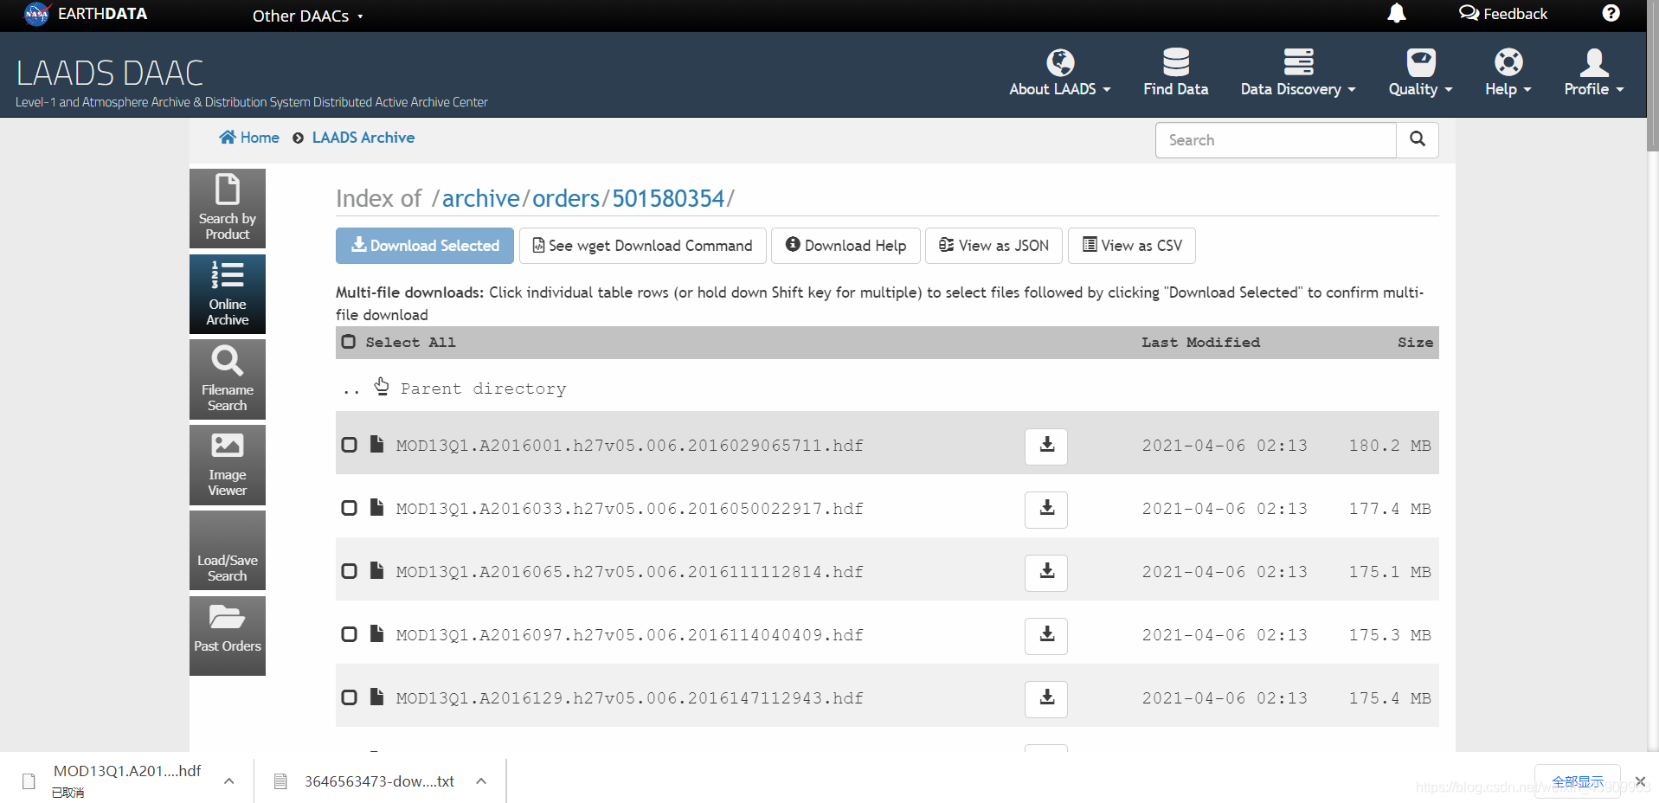Screen dimensions: 1659x803
Task: Focus the Search input field
Action: click(x=1276, y=140)
